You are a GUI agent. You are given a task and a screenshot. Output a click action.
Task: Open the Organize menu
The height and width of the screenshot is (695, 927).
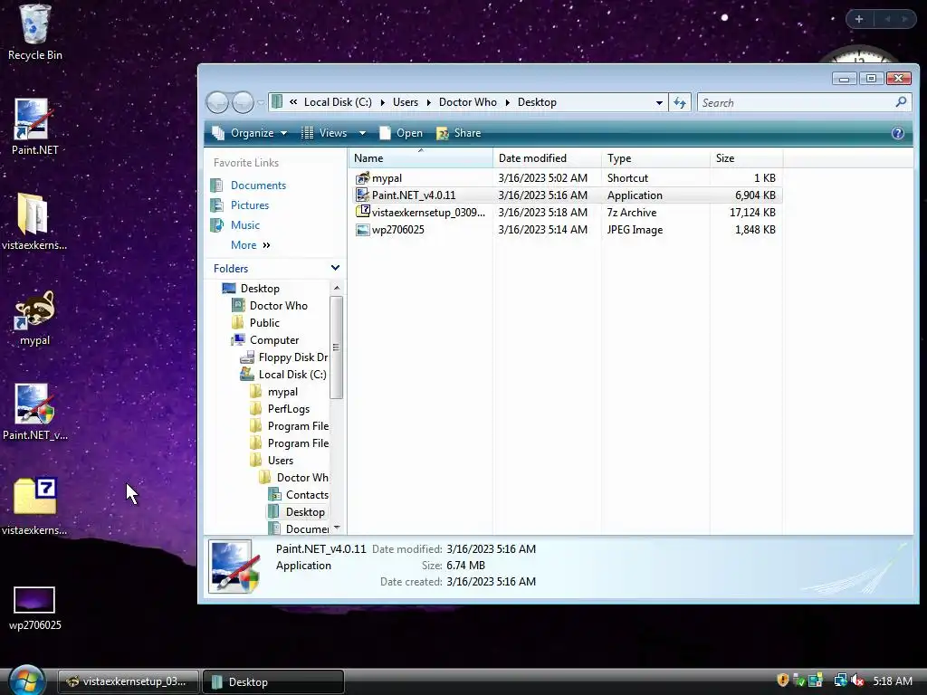coord(250,133)
